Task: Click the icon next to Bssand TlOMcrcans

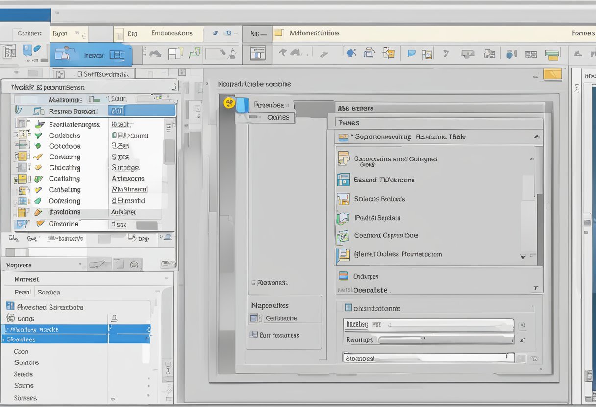Action: click(343, 180)
